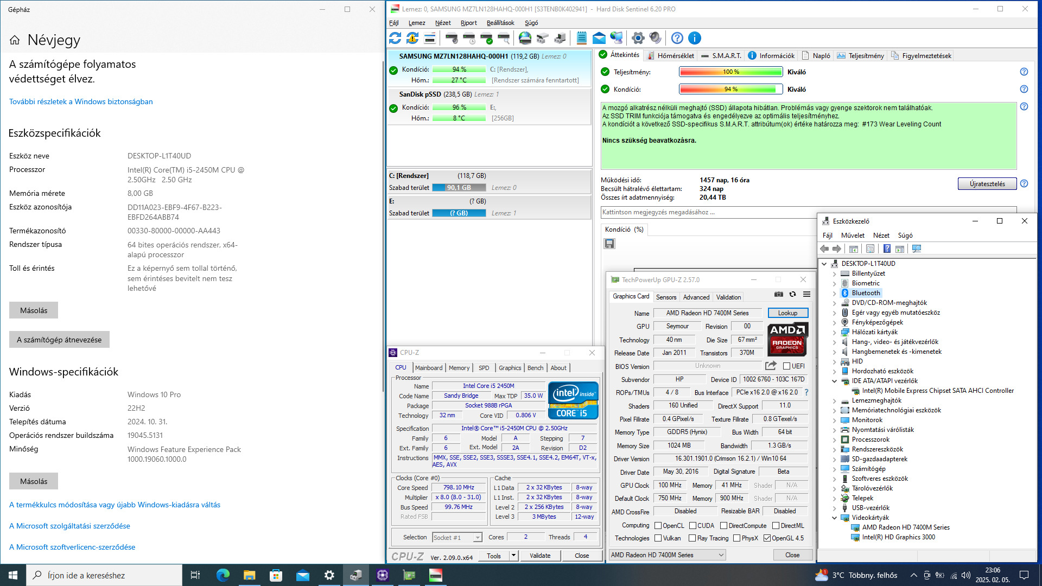Screen dimensions: 1042x586
Task: Click GPU-Z refresh icon
Action: [792, 294]
